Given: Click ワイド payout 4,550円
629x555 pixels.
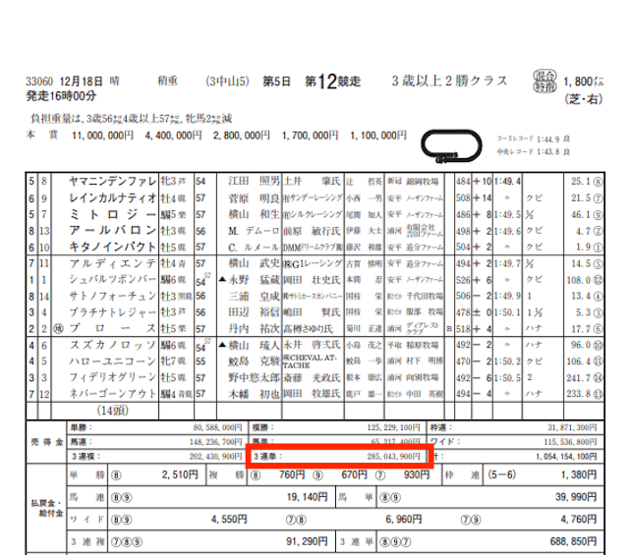Looking at the screenshot, I should point(229,520).
